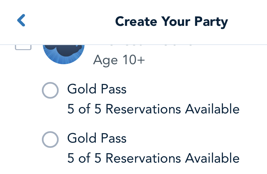Select the lower Gold Pass radio button
The image size is (267, 174).
click(50, 139)
